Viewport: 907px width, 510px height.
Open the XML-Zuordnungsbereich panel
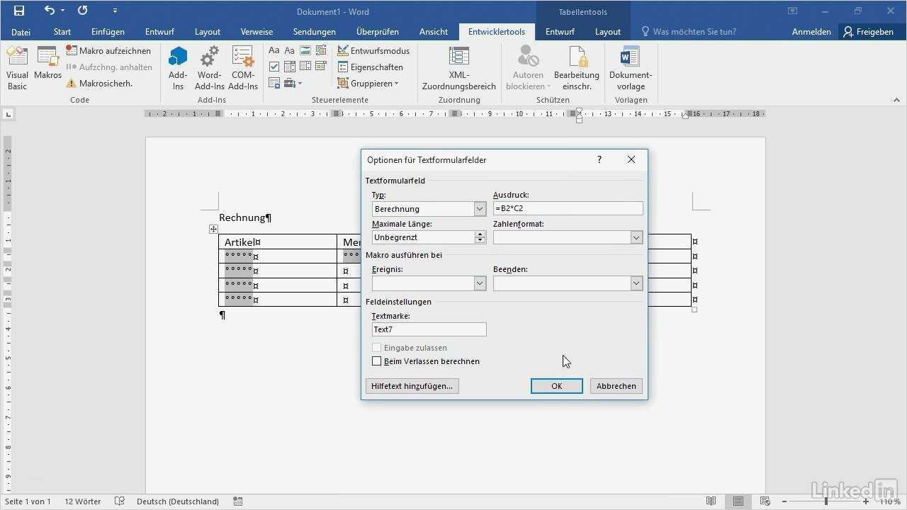click(458, 67)
